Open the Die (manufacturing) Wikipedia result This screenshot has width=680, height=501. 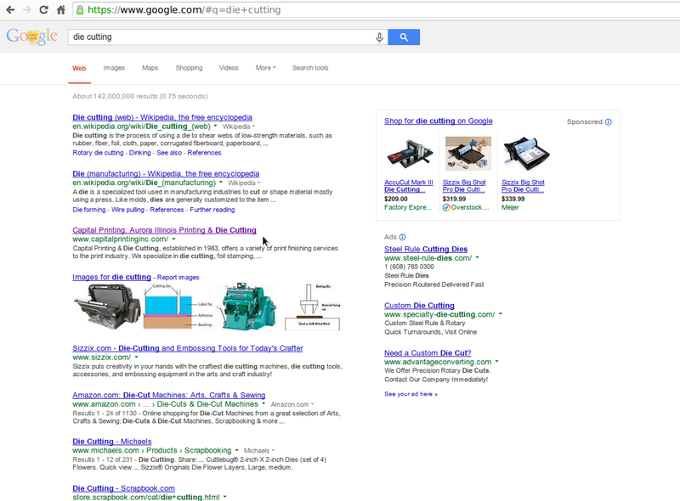pos(166,174)
